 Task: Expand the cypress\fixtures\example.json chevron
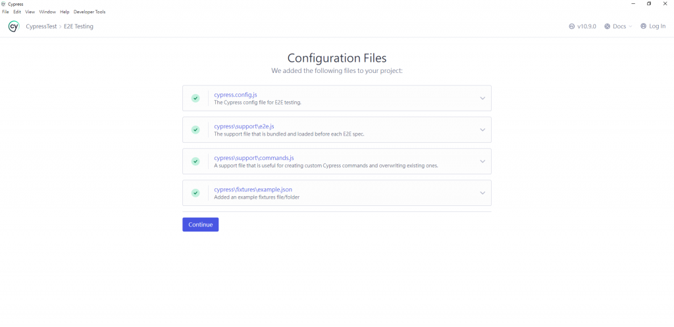pos(482,193)
